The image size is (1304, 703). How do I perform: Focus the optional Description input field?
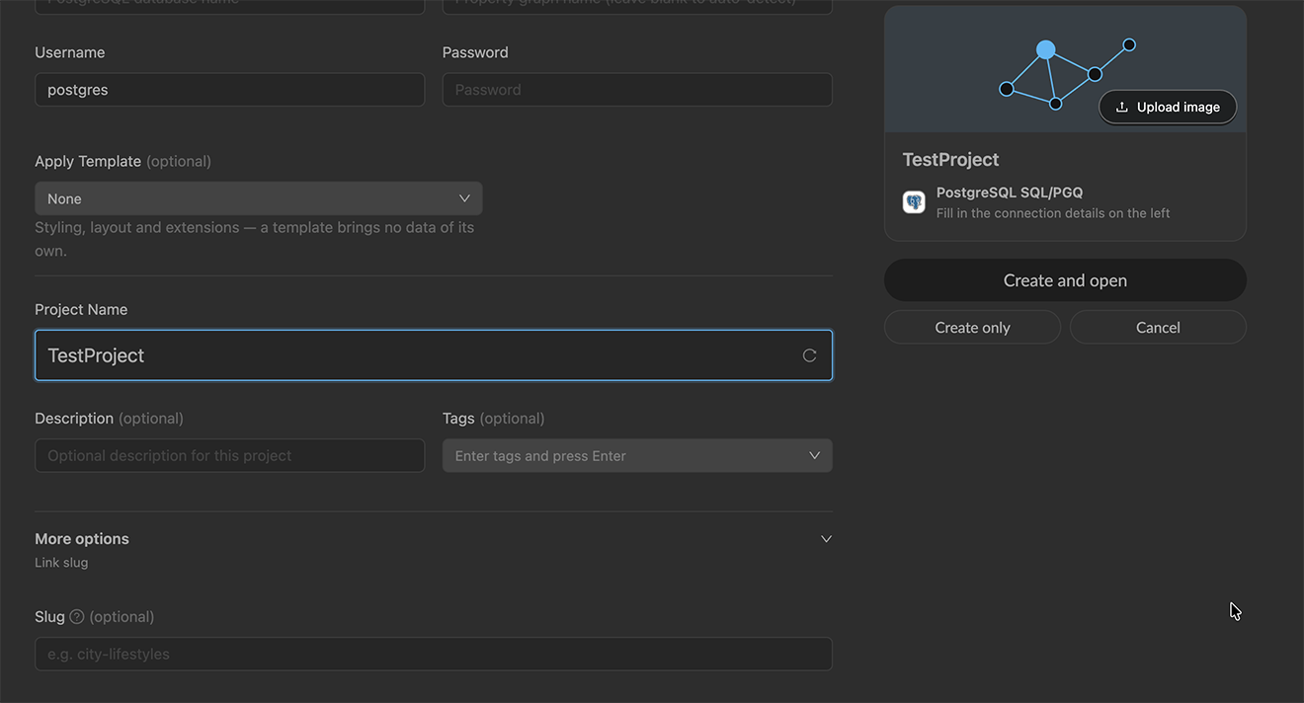[230, 456]
